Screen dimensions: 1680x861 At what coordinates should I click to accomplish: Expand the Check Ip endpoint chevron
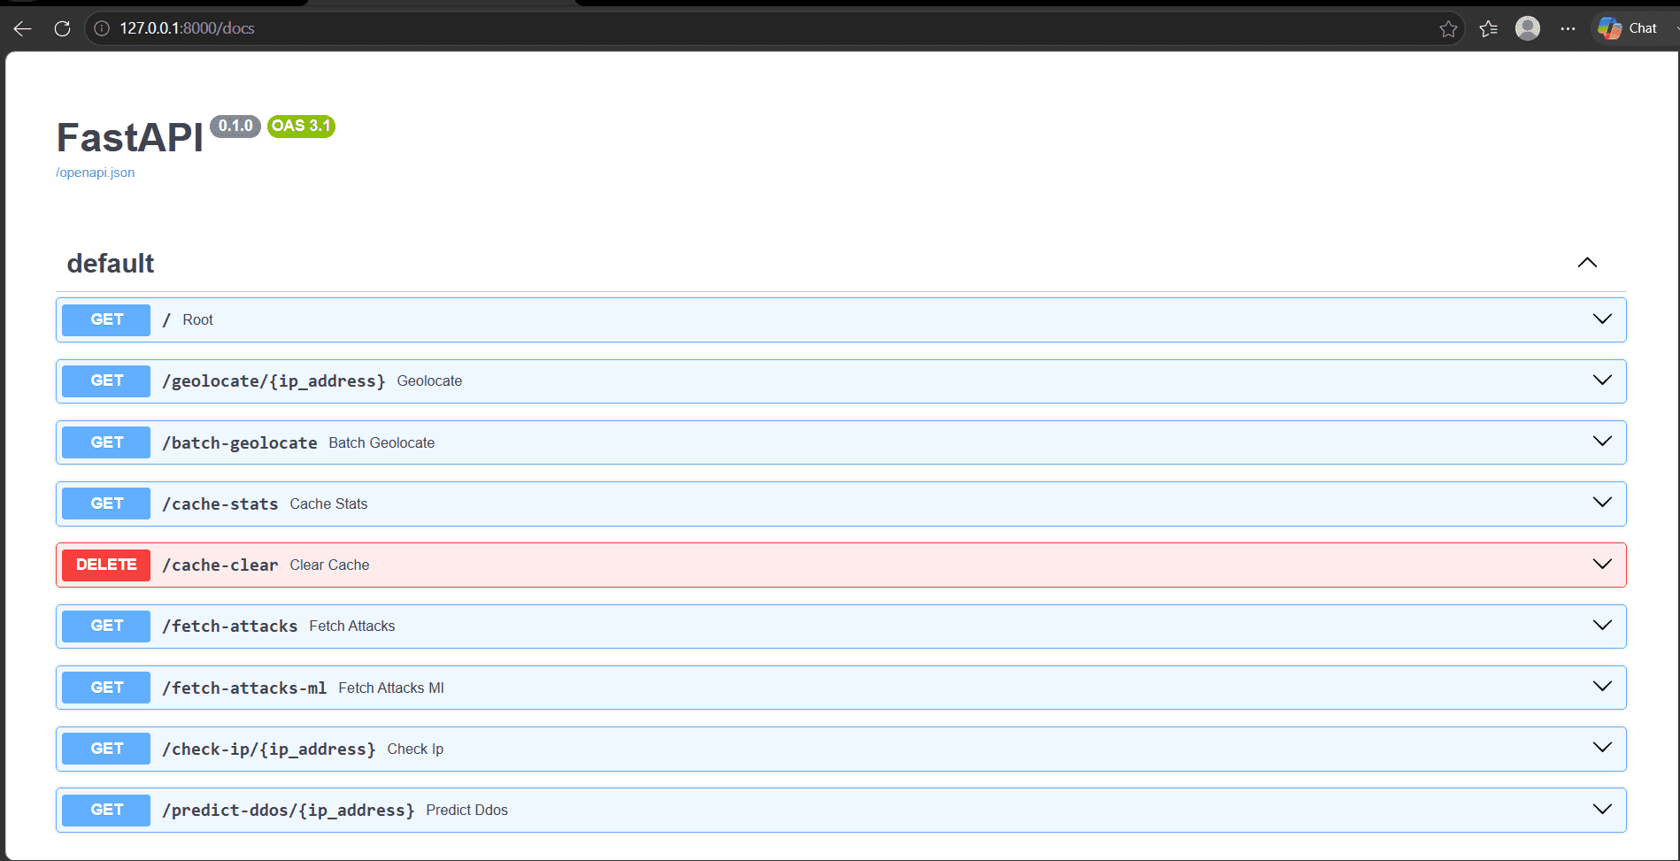coord(1602,748)
